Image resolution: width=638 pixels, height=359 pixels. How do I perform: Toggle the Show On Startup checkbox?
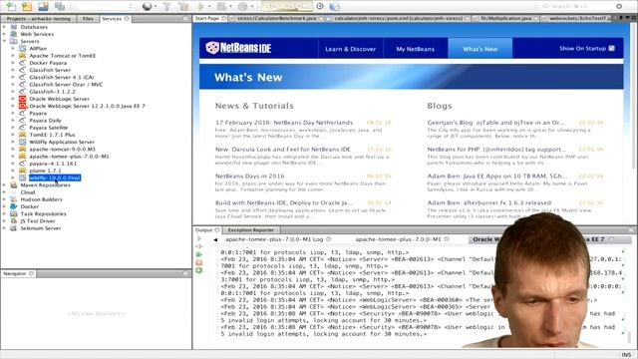click(x=611, y=48)
